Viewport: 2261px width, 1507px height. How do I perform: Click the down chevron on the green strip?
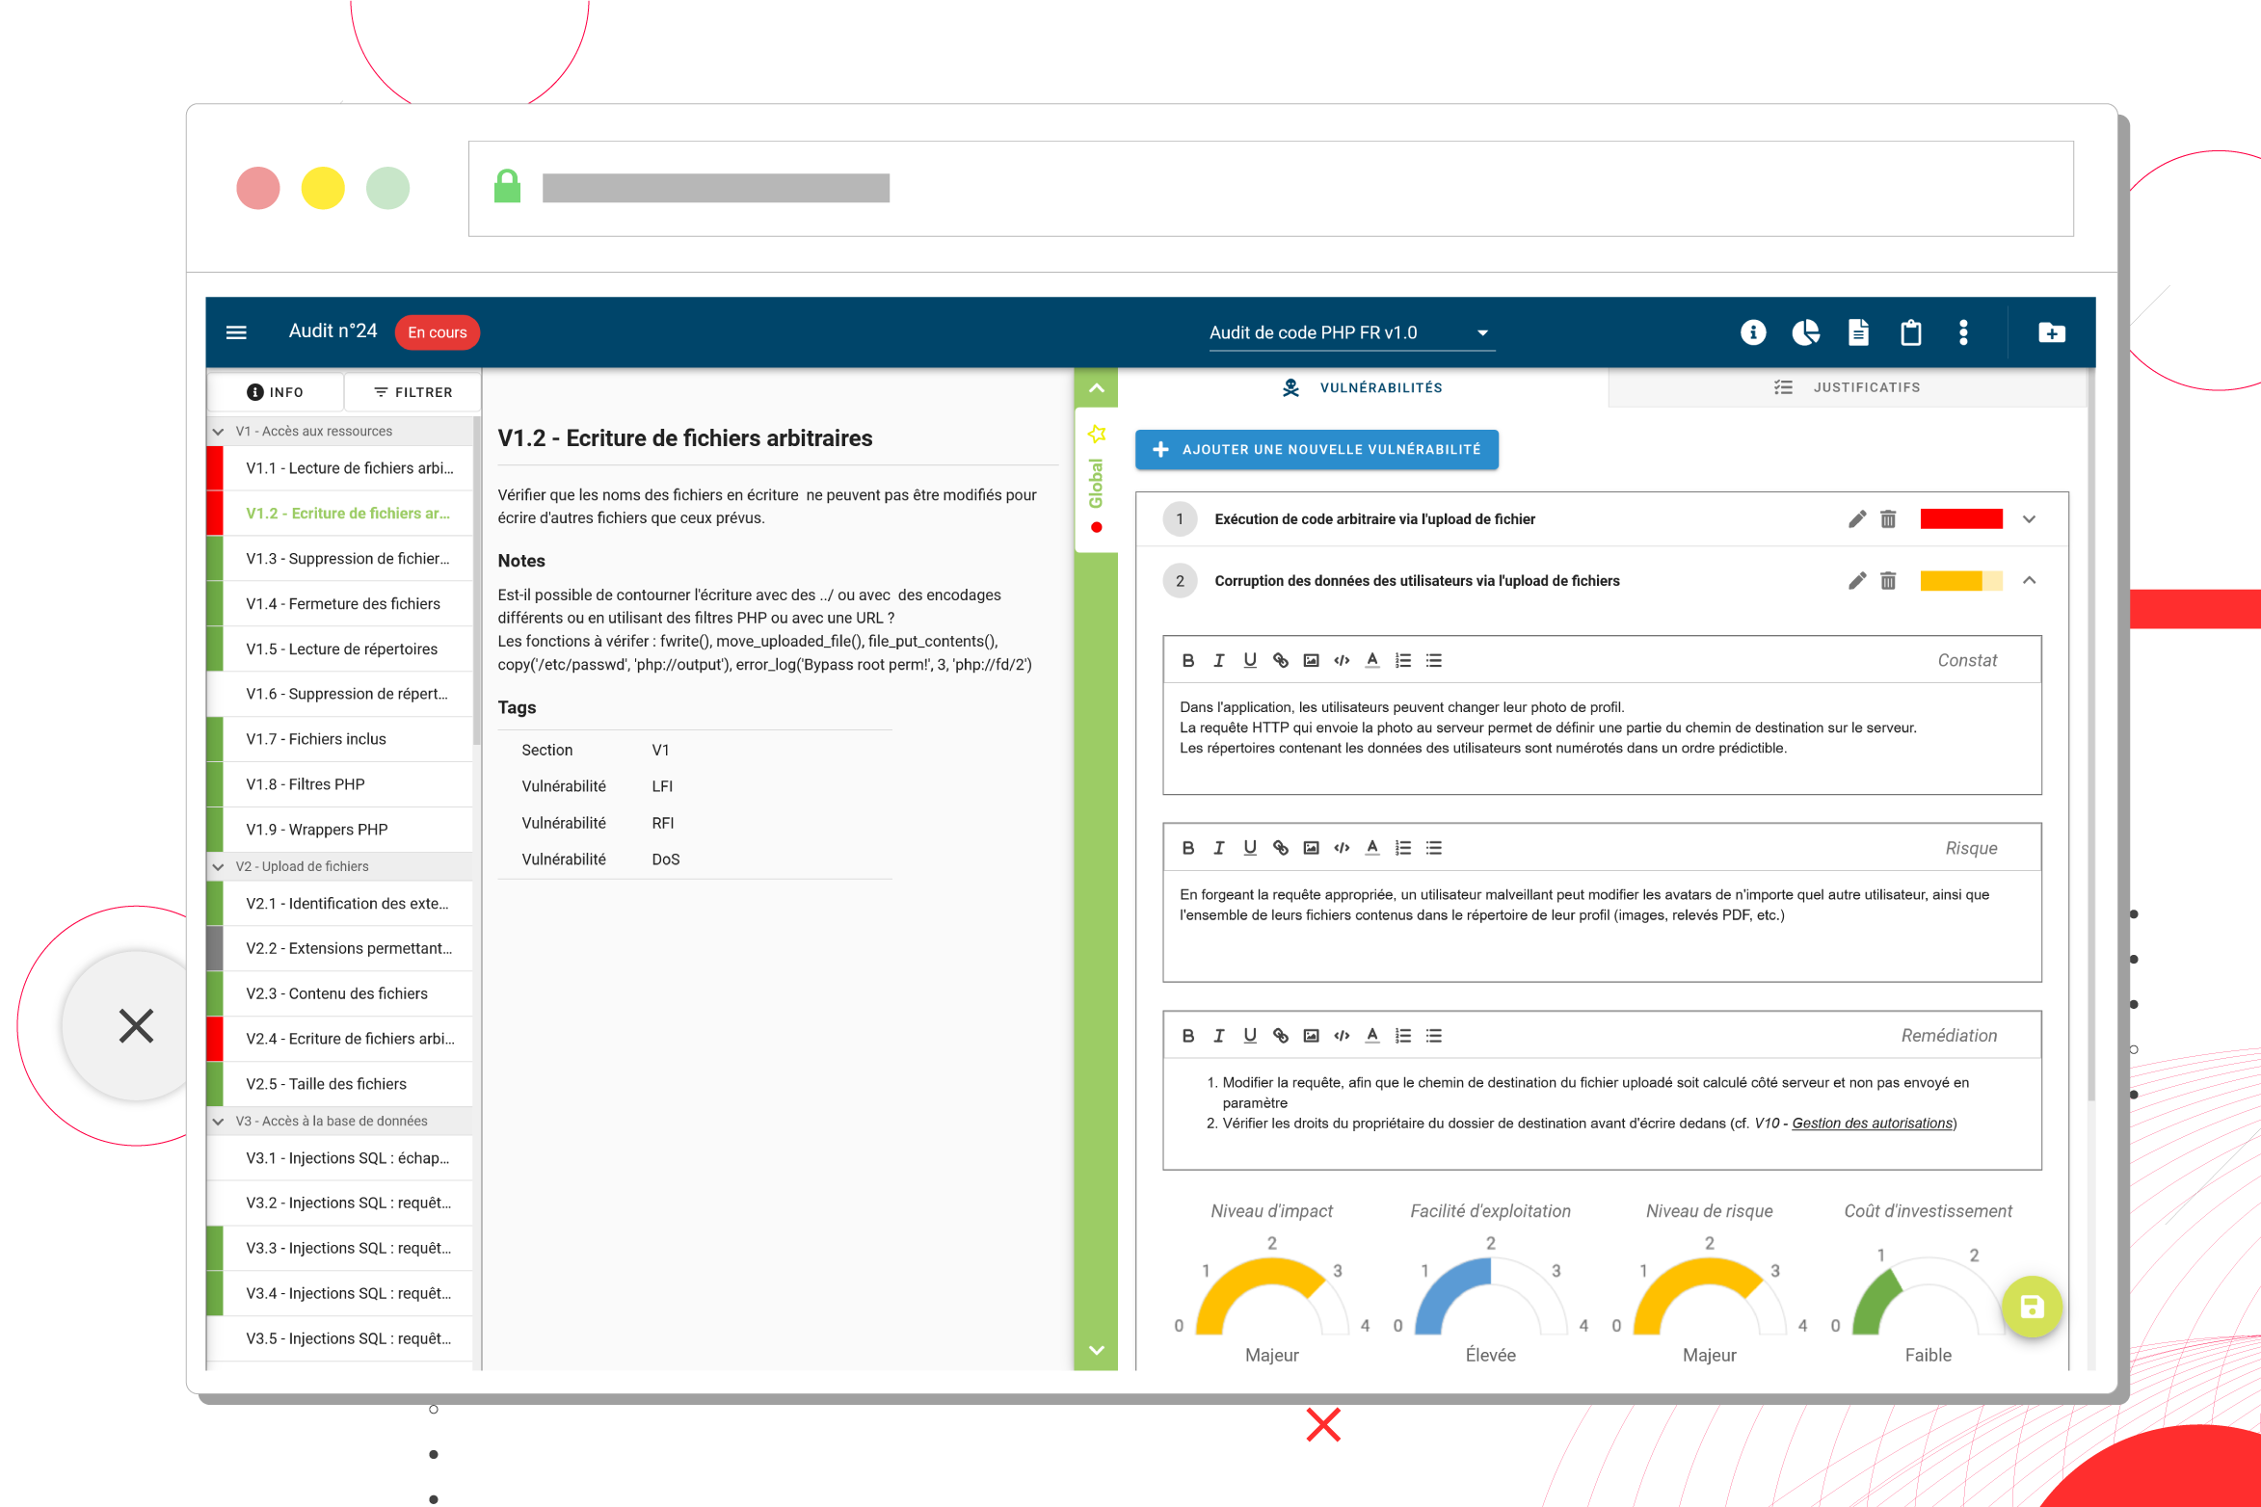pos(1097,1350)
